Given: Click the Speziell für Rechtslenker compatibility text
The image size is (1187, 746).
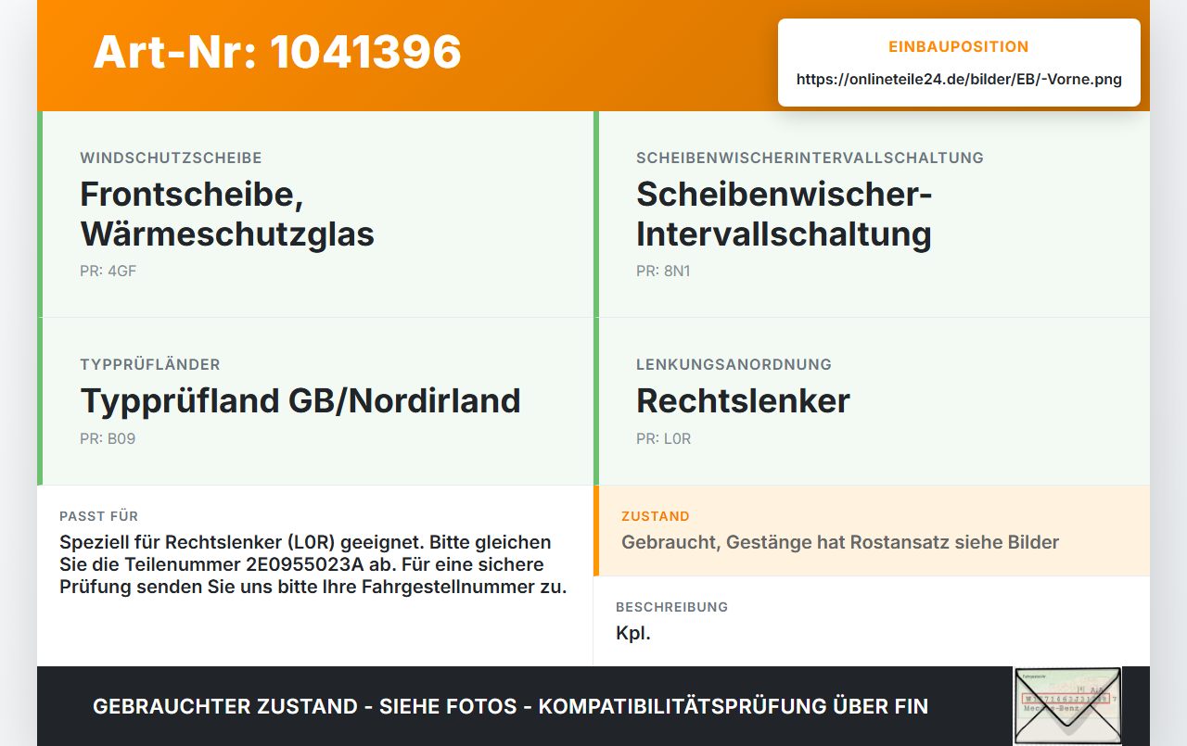Looking at the screenshot, I should (x=313, y=564).
